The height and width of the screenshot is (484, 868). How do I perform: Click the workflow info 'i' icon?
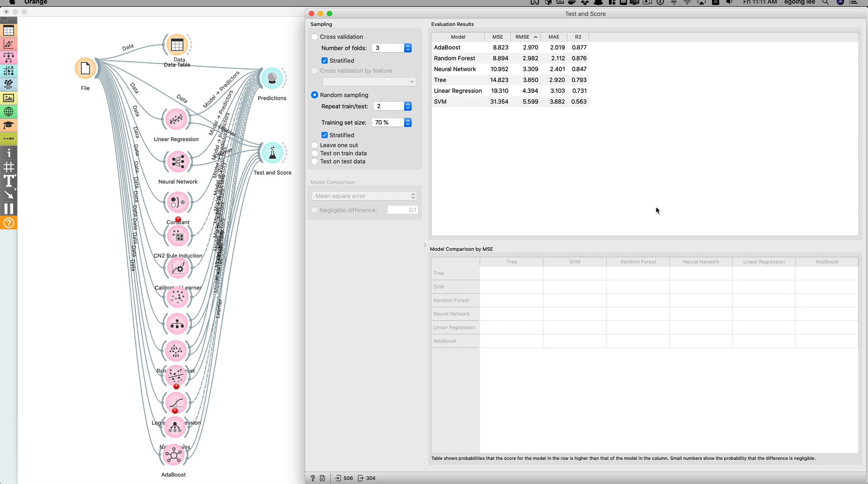9,154
